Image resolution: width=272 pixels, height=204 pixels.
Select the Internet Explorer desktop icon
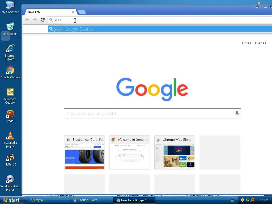10,52
